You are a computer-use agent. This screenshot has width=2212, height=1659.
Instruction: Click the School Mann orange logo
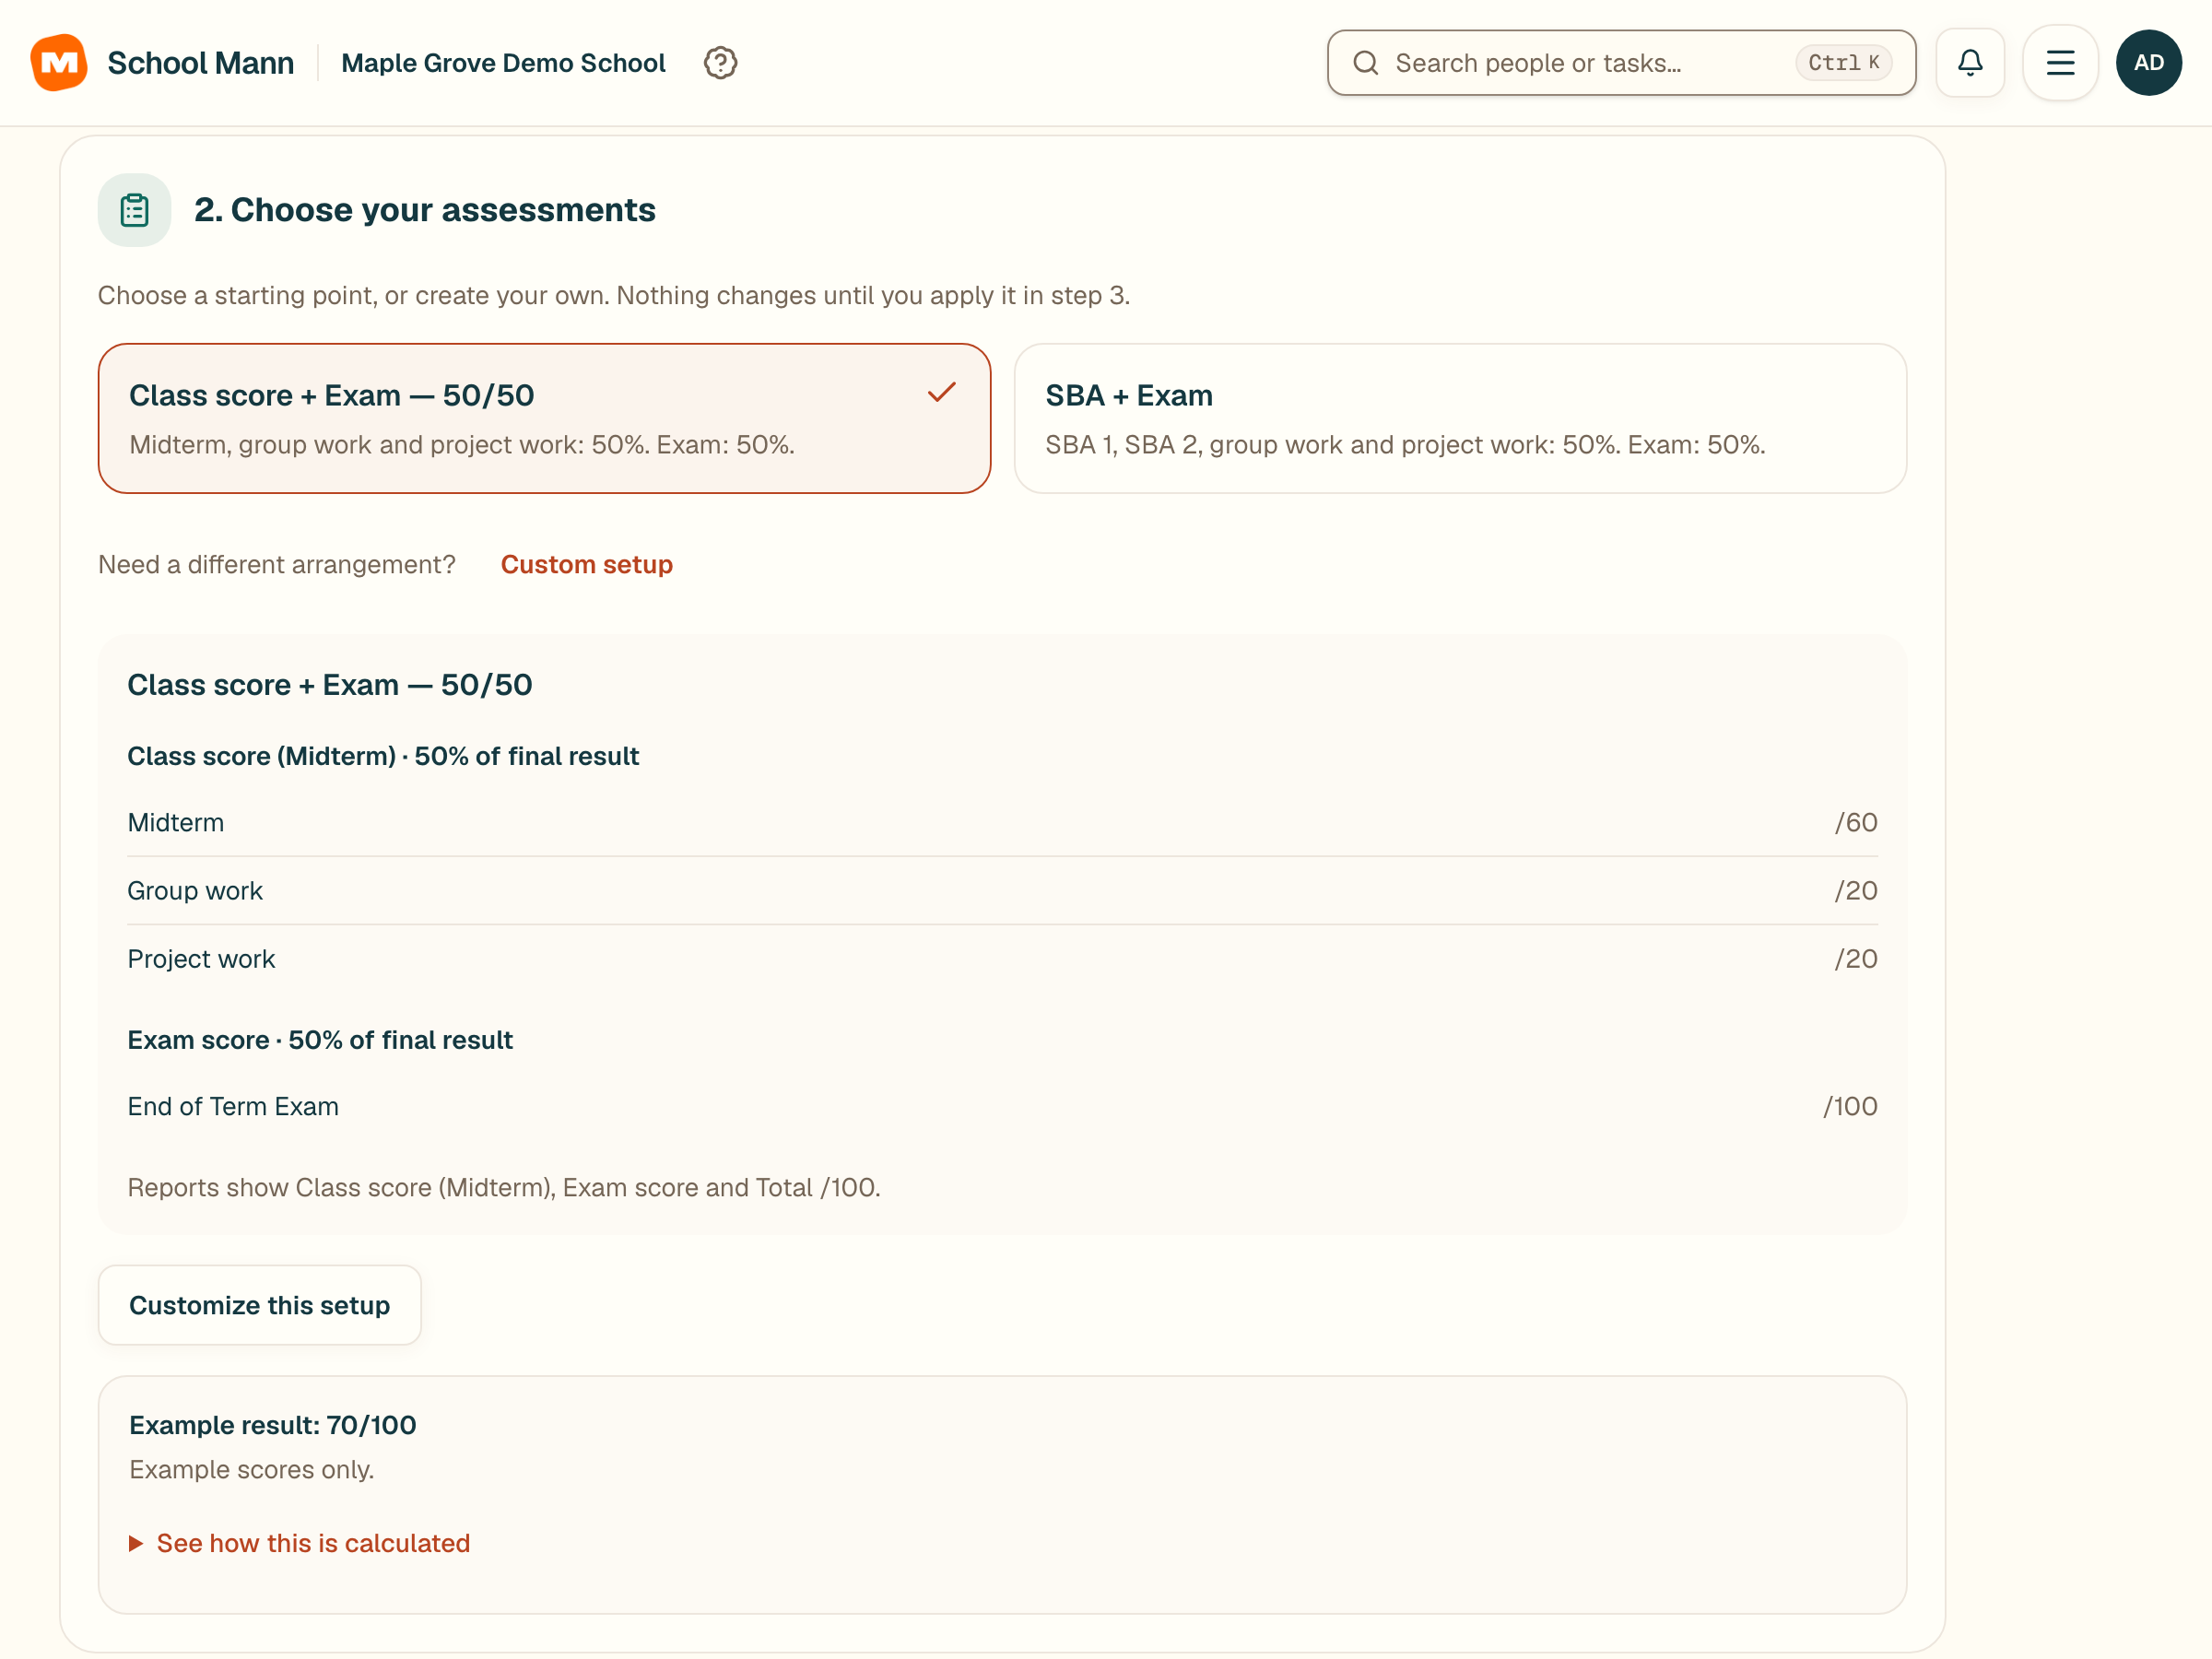[59, 62]
